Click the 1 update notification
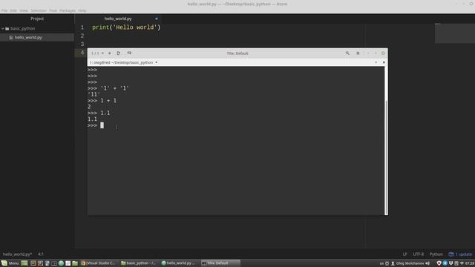 (460, 254)
